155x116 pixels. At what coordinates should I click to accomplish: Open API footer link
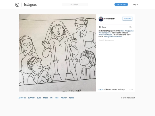point(51,98)
